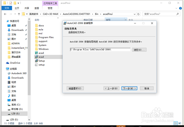Open the Manage (管理) ribbon tab
Screen dimensions: 184x127
pyautogui.click(x=50, y=8)
